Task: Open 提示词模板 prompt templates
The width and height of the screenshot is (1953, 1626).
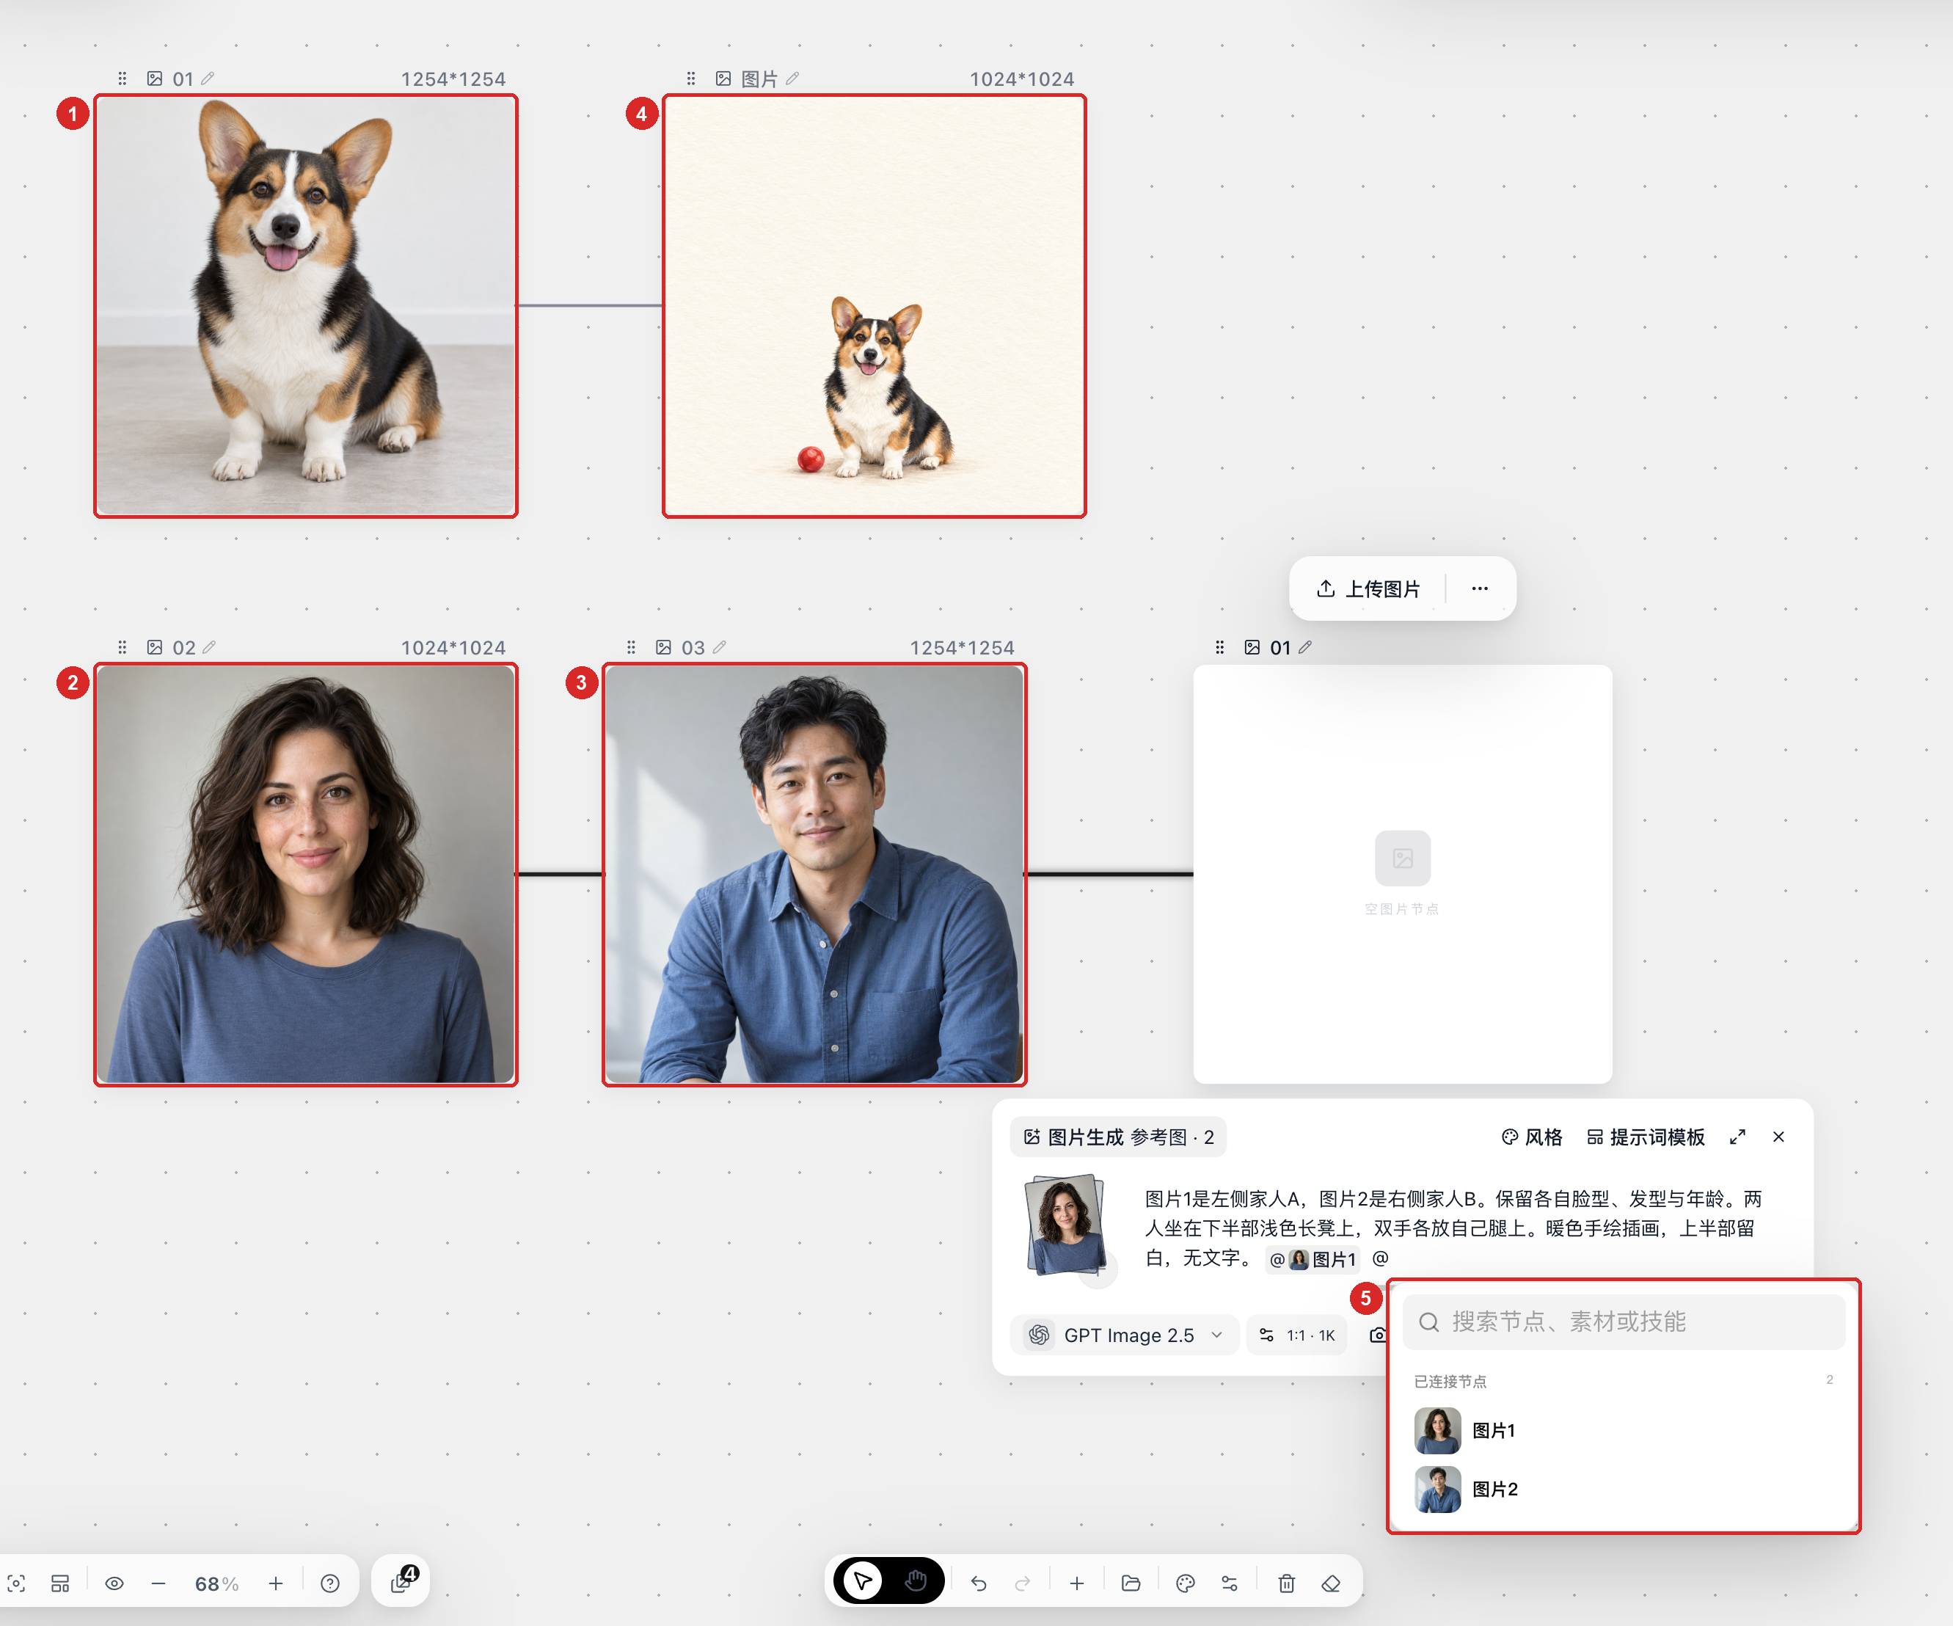Action: pyautogui.click(x=1645, y=1137)
